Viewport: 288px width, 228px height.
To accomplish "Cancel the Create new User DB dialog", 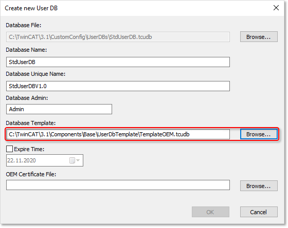I will pyautogui.click(x=259, y=212).
